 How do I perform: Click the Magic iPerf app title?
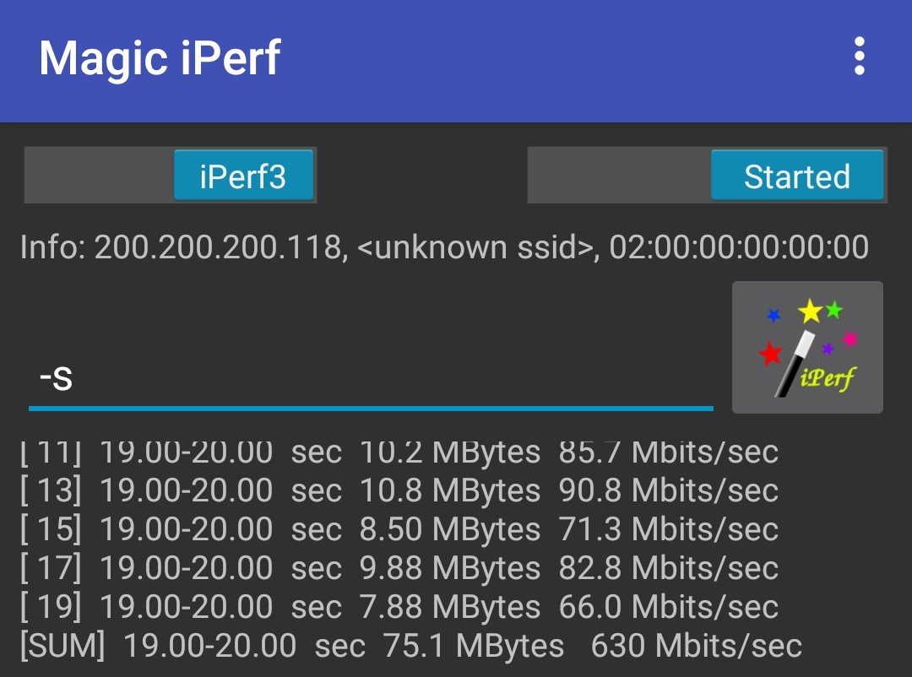(160, 58)
